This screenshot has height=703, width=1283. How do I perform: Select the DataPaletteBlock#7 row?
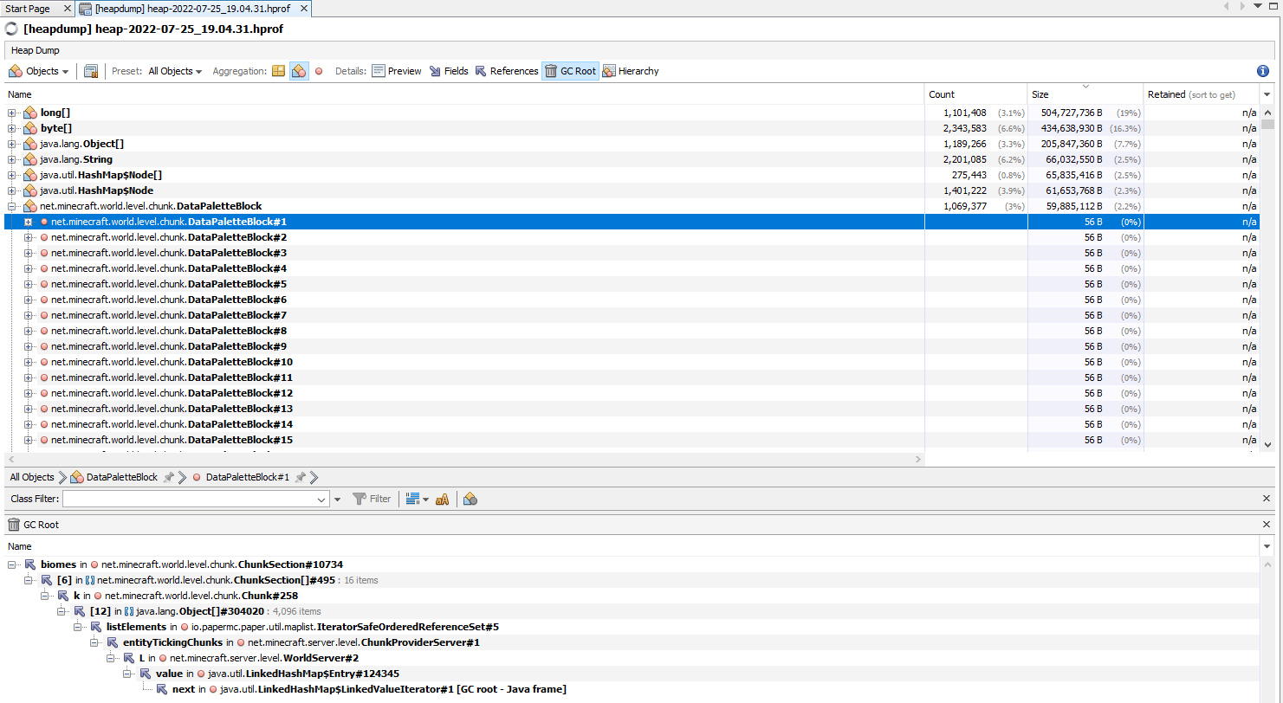631,315
